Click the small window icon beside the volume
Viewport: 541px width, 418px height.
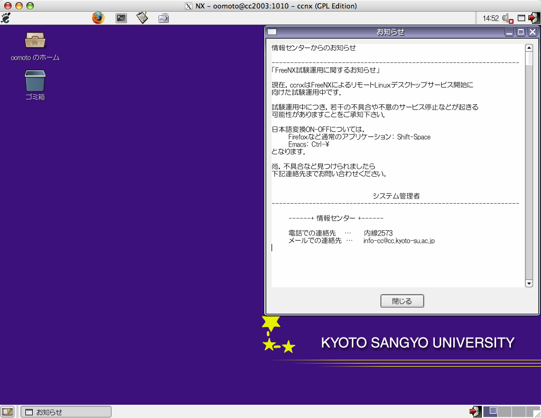[x=521, y=18]
